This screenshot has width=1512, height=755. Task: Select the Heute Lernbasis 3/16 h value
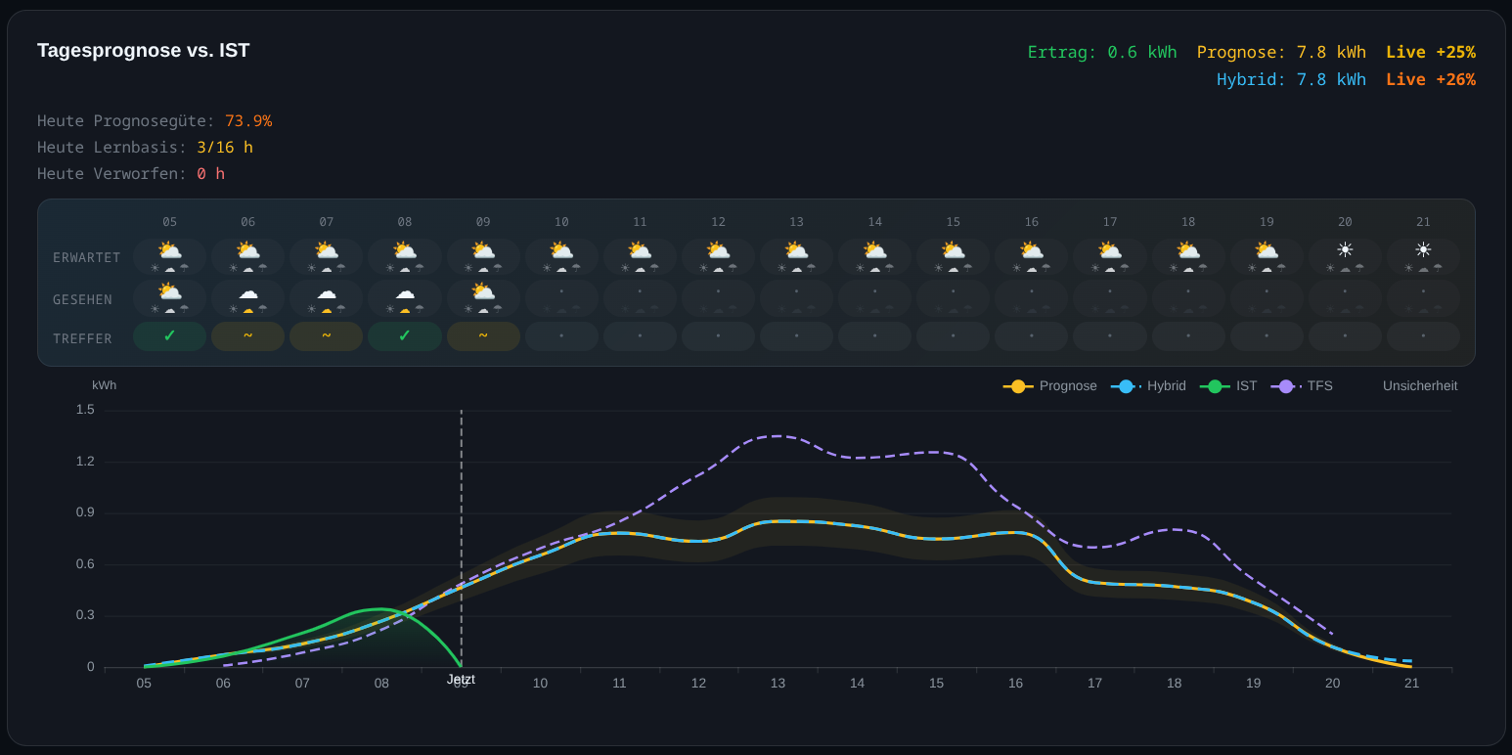(225, 147)
